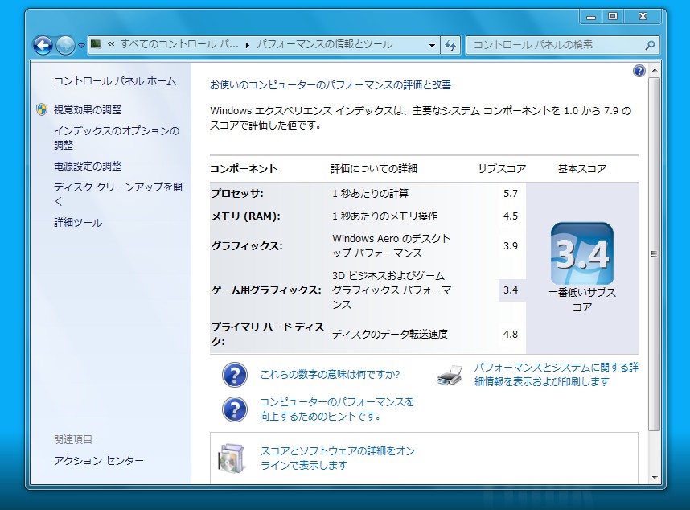Image resolution: width=690 pixels, height=510 pixels.
Task: Click プライマリ ハード ディスク subscore 4.8
Action: [x=511, y=335]
